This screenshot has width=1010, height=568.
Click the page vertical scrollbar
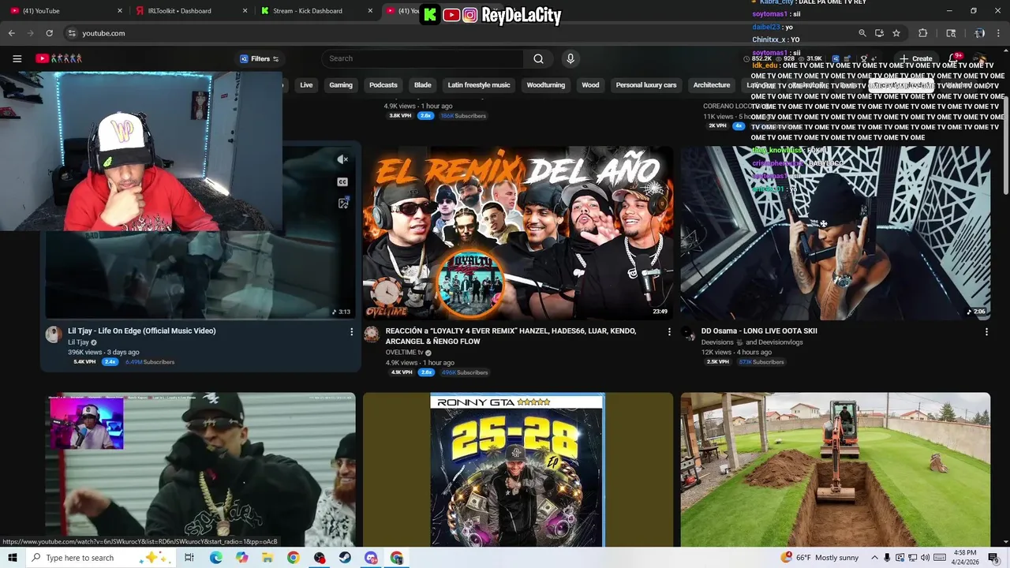click(x=1005, y=146)
